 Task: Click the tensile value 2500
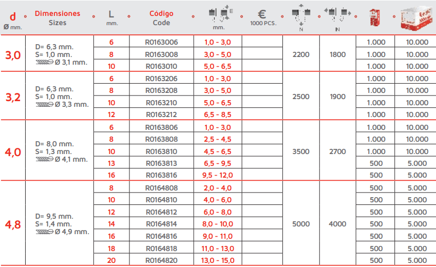click(301, 97)
